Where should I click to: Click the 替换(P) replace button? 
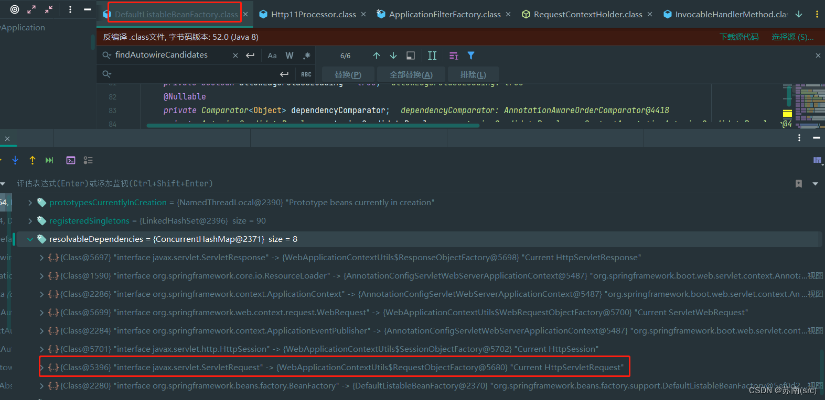click(x=348, y=75)
